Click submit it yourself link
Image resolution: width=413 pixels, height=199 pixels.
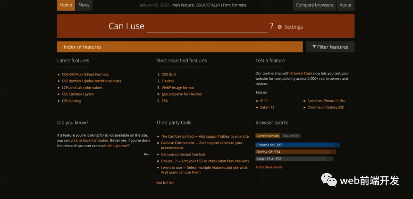coord(115,146)
